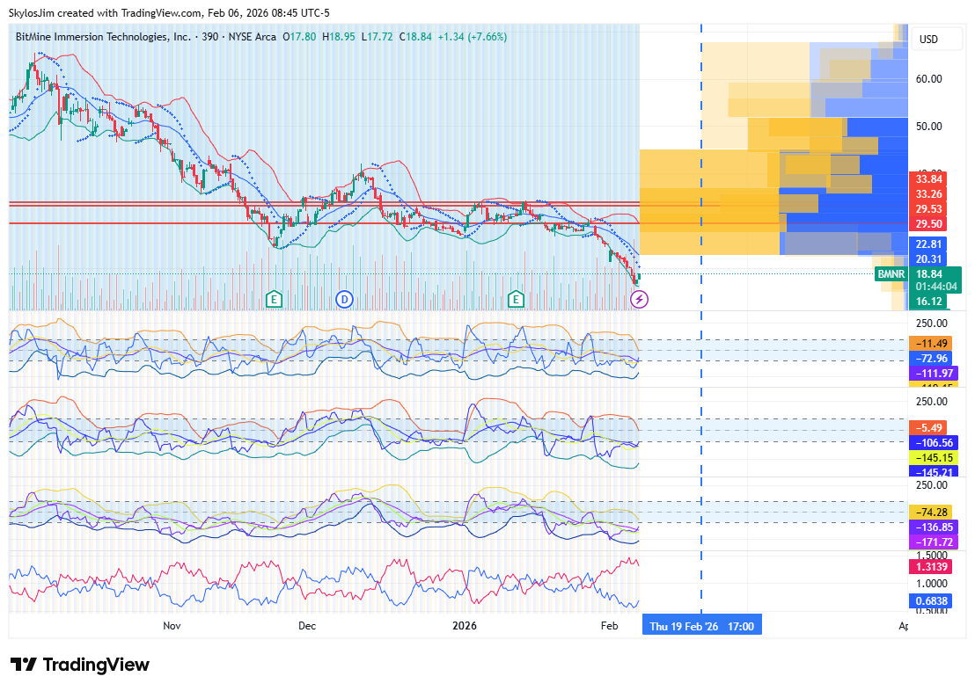Click the BitMine Immersion Technologies symbol title

point(104,37)
